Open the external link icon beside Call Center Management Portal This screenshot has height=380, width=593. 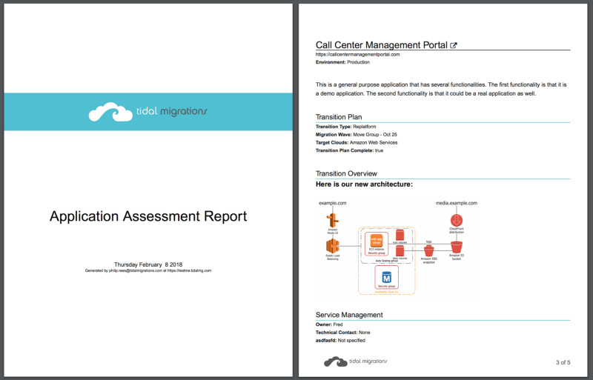[x=454, y=45]
